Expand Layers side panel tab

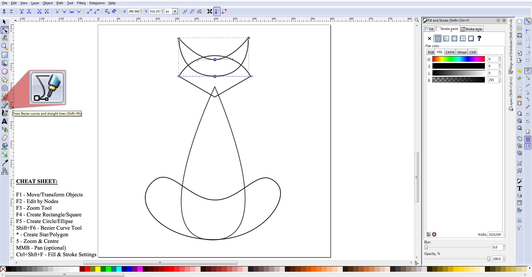[x=511, y=94]
